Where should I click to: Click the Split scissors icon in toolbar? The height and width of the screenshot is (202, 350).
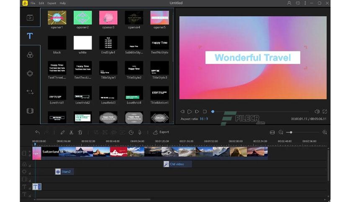pos(71,132)
